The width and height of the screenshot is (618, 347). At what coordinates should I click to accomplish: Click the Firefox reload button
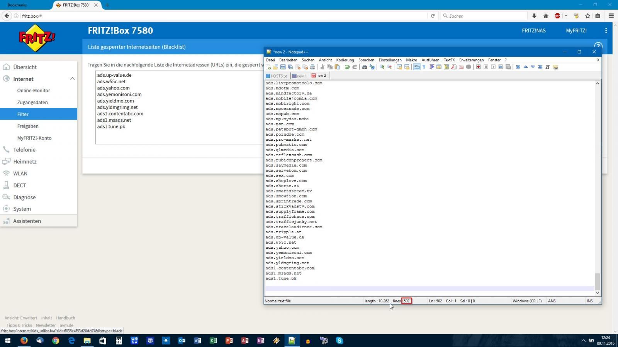tap(433, 16)
